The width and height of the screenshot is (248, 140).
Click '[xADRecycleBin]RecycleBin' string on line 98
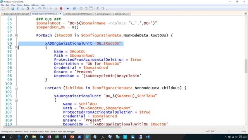111,76
